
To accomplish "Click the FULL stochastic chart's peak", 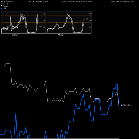I will [x=68, y=14].
